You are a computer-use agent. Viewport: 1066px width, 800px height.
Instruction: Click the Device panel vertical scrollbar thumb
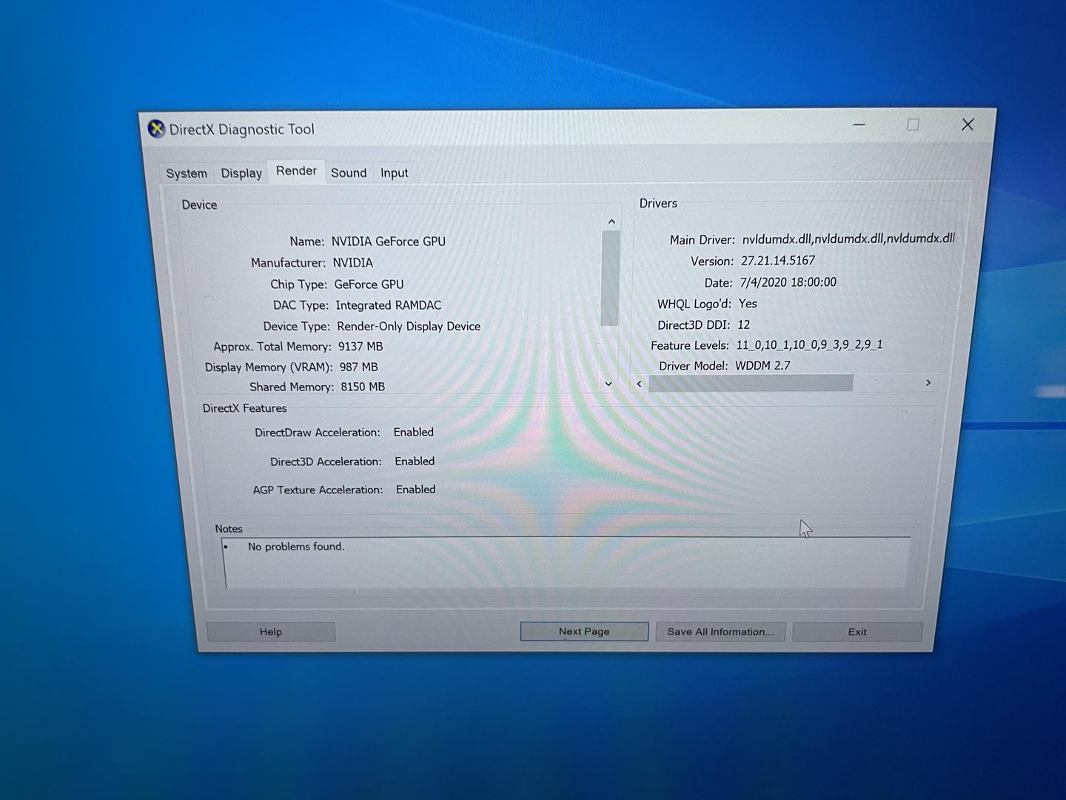click(x=610, y=279)
